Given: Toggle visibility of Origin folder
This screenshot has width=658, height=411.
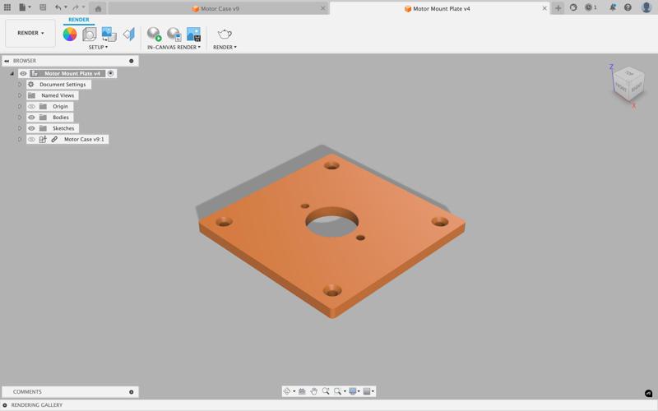Looking at the screenshot, I should point(31,107).
